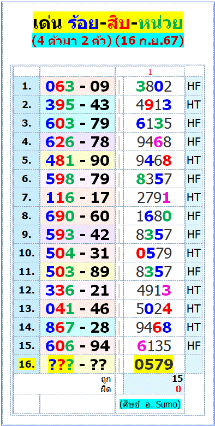Select result '336 - 21' in row 12
The image size is (215, 426).
click(x=77, y=290)
